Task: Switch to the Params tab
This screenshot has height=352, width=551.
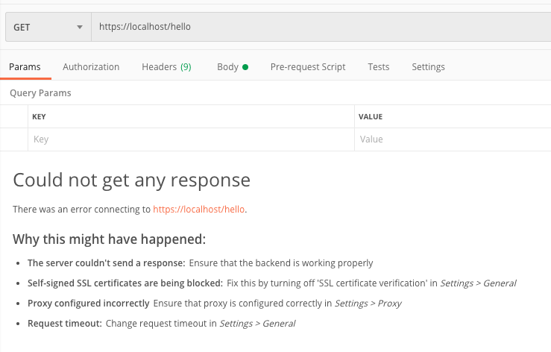Action: [x=25, y=67]
